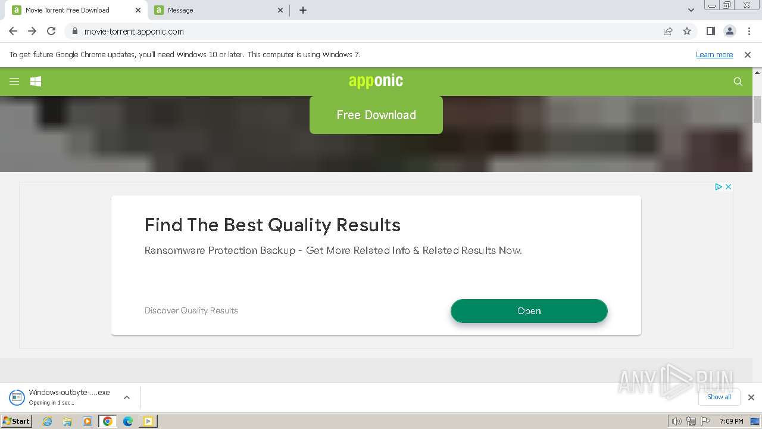
Task: Click the apponic logo
Action: 376,81
